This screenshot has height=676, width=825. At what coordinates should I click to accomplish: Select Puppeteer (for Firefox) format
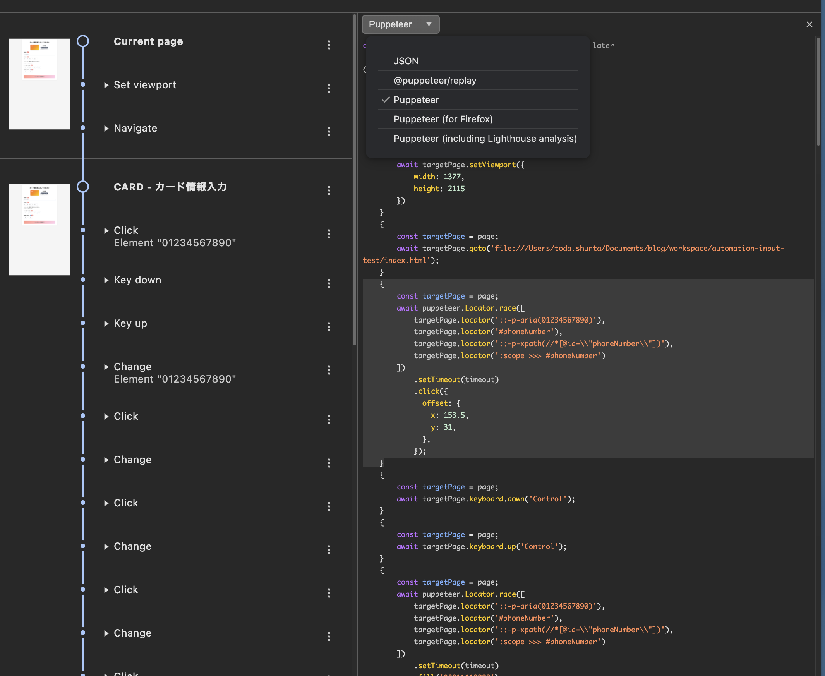[478, 119]
